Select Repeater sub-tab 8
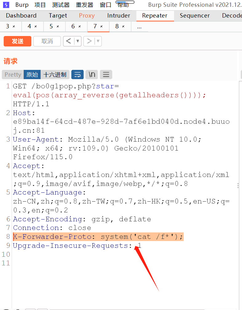Screen dimensions: 242x310 (x=117, y=26)
